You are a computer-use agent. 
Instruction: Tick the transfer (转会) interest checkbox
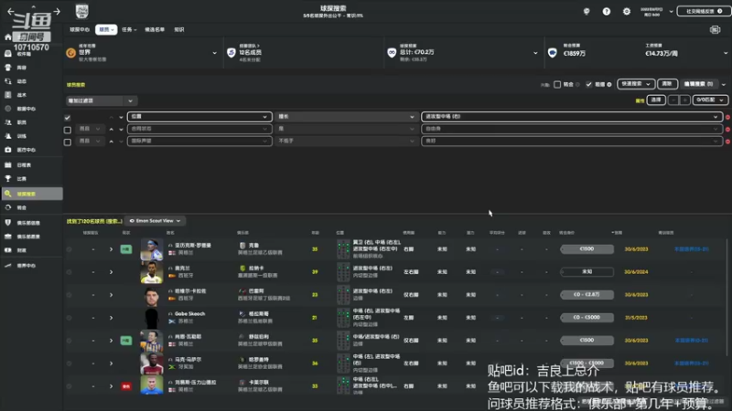coord(557,84)
